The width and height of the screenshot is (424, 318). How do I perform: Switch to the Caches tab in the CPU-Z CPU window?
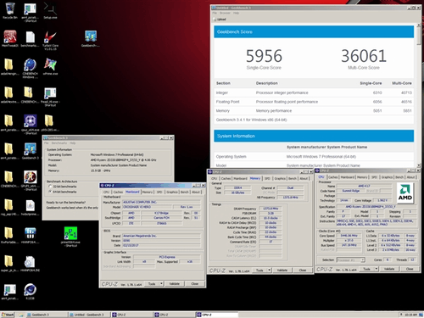click(333, 177)
